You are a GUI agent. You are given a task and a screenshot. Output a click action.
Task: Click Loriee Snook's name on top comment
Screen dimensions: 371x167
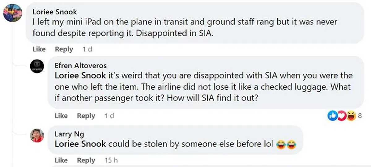54,12
